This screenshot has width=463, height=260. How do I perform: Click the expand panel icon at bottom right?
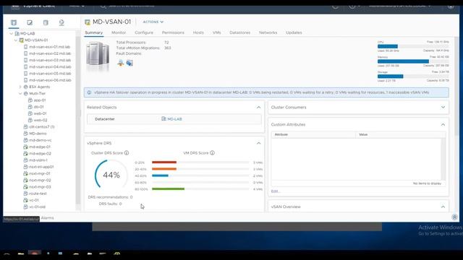point(454,217)
